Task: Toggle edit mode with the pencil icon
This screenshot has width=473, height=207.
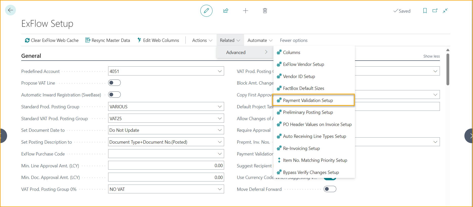Action: [206, 11]
